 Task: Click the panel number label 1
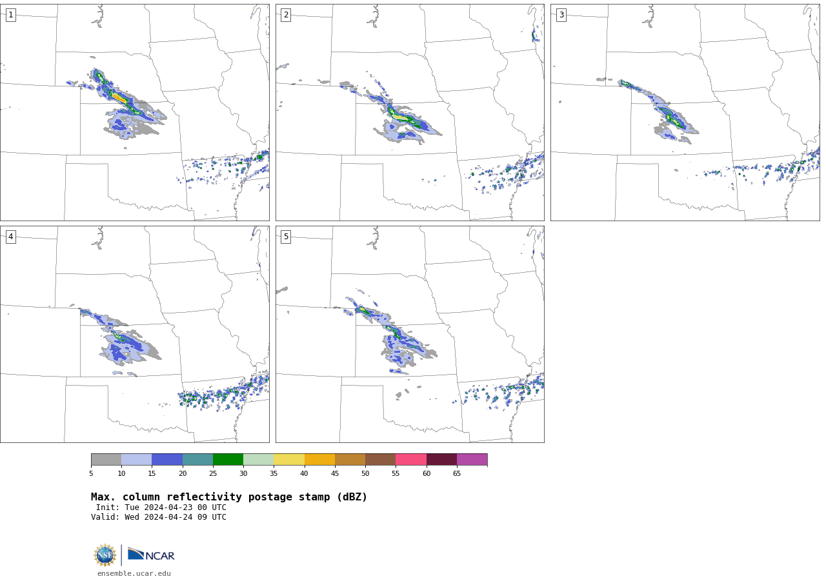pyautogui.click(x=10, y=15)
